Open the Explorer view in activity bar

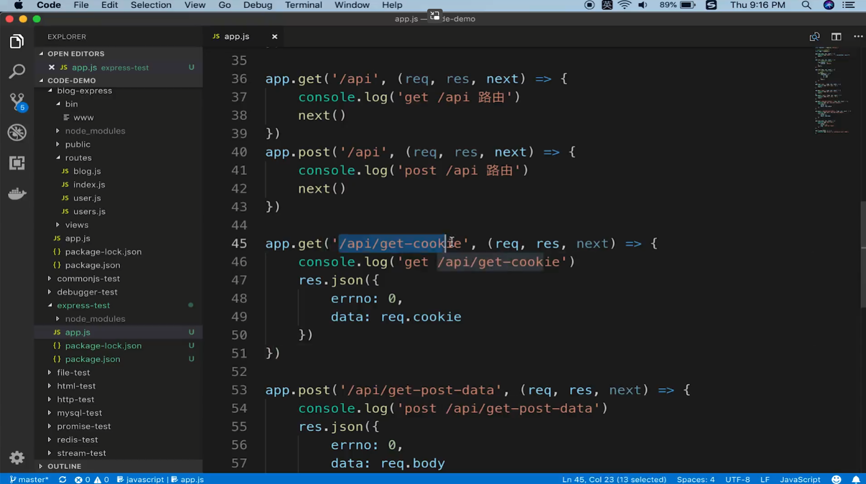pyautogui.click(x=17, y=42)
